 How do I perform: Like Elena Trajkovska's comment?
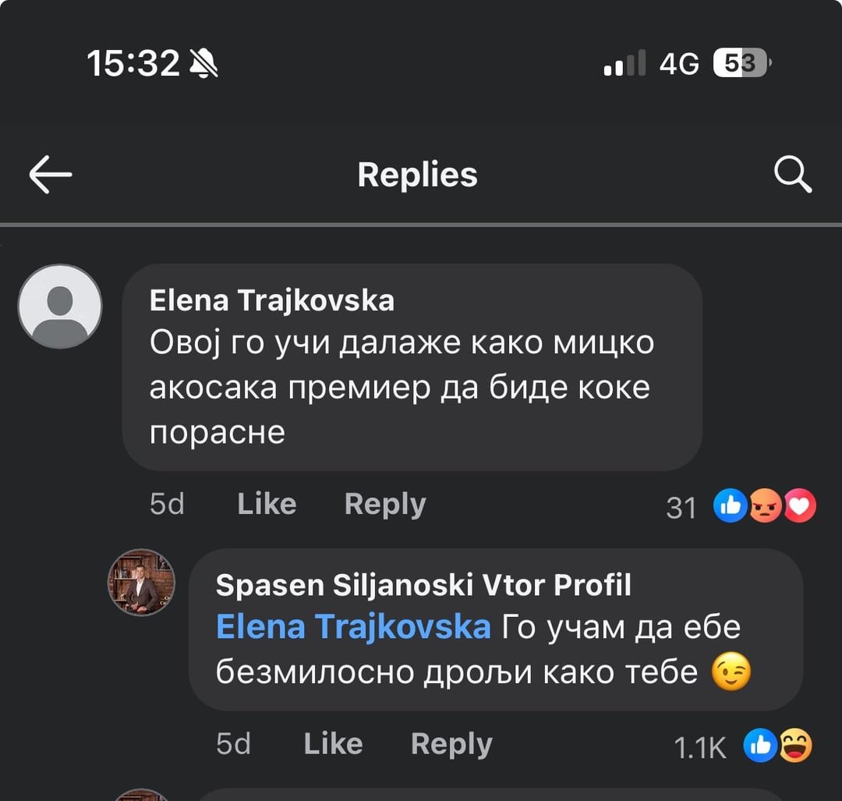(x=267, y=504)
